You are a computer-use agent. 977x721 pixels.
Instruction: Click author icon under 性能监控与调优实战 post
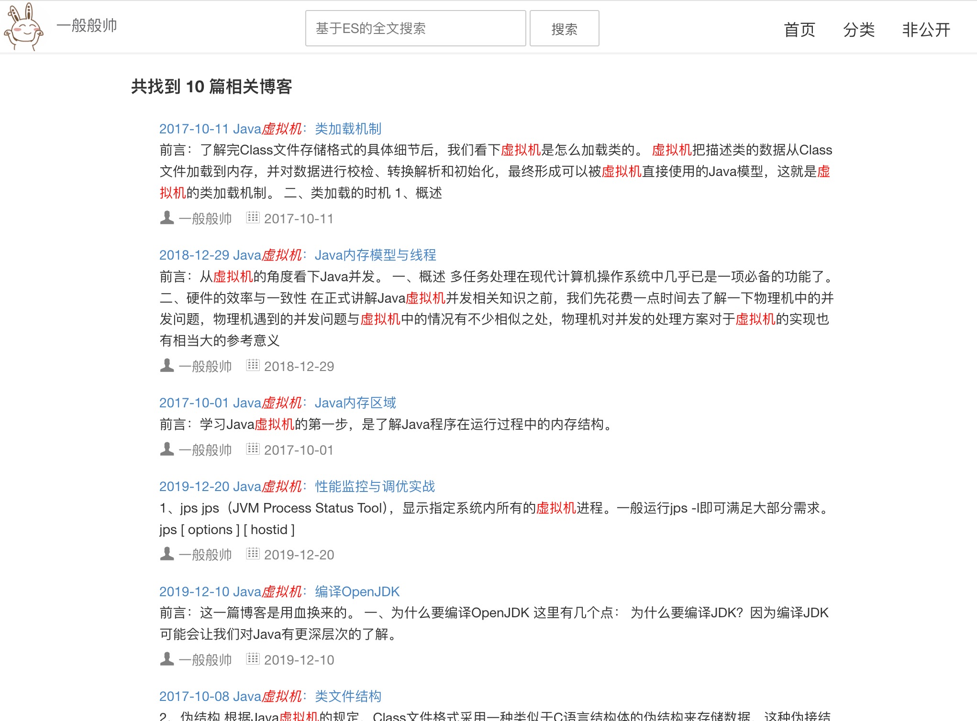pyautogui.click(x=167, y=554)
